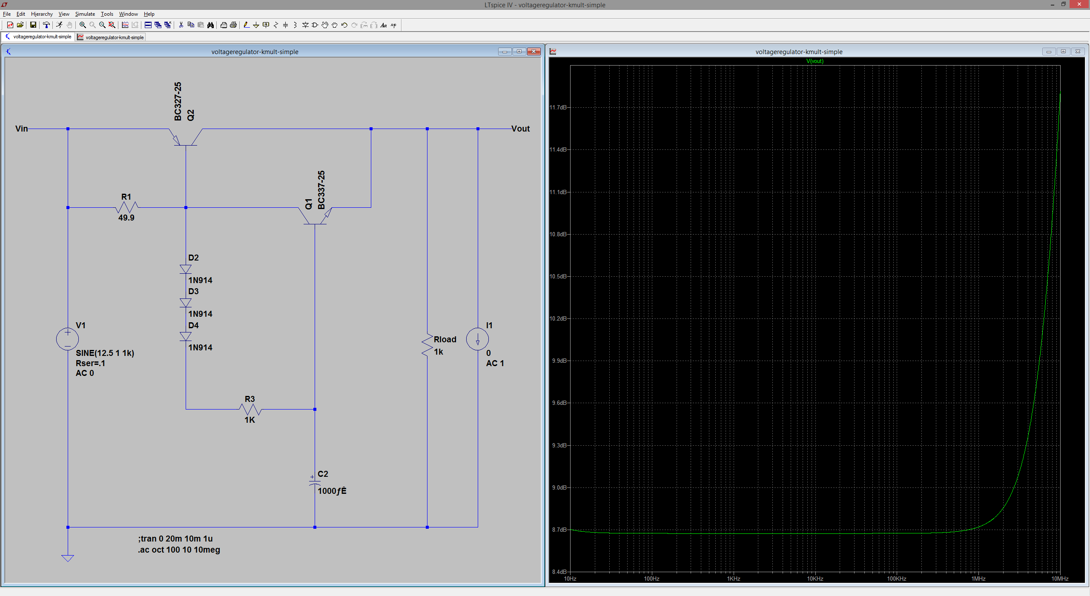Place an inductor from the toolbar

(295, 25)
